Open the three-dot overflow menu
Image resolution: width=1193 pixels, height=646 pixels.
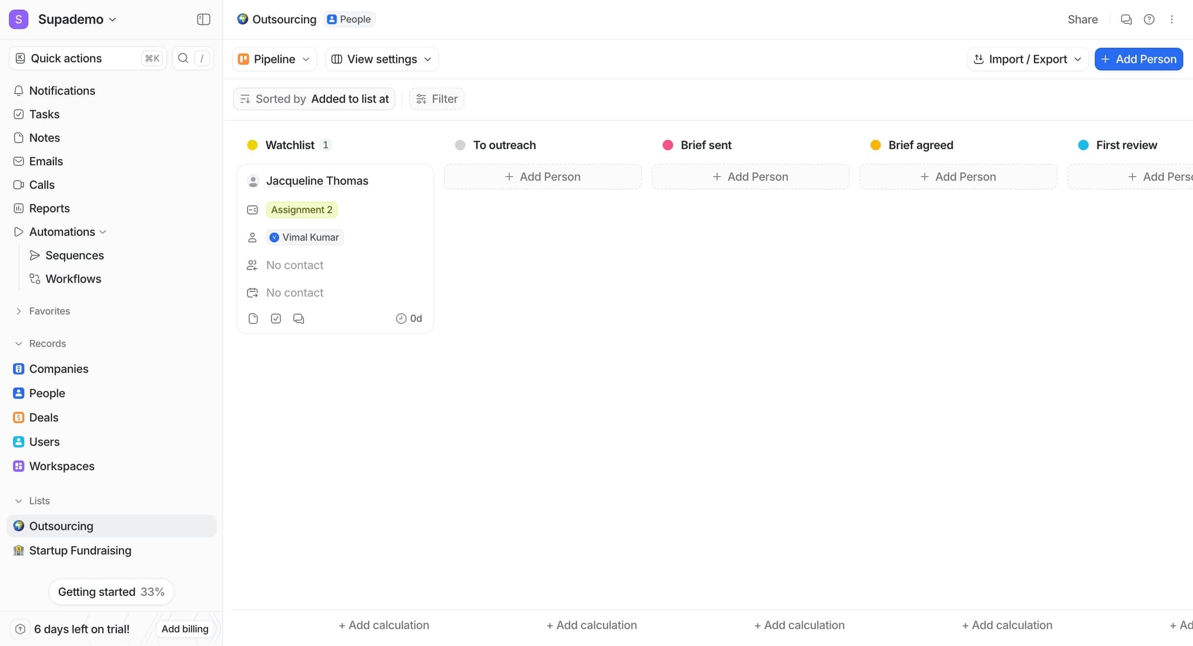[1171, 19]
